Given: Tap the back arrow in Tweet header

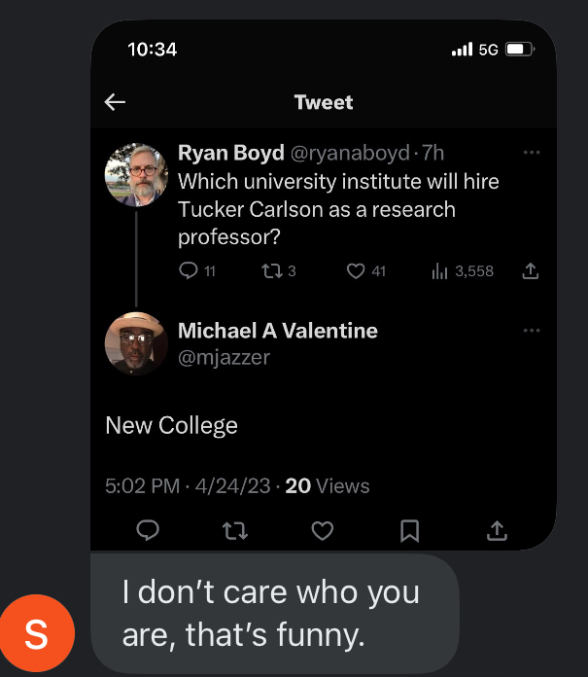Looking at the screenshot, I should [116, 102].
